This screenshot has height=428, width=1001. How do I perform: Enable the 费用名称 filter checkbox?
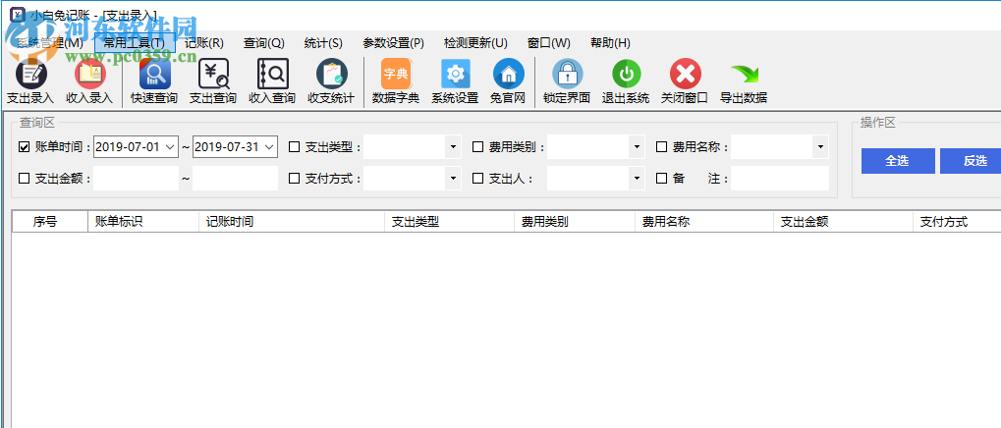click(x=661, y=147)
